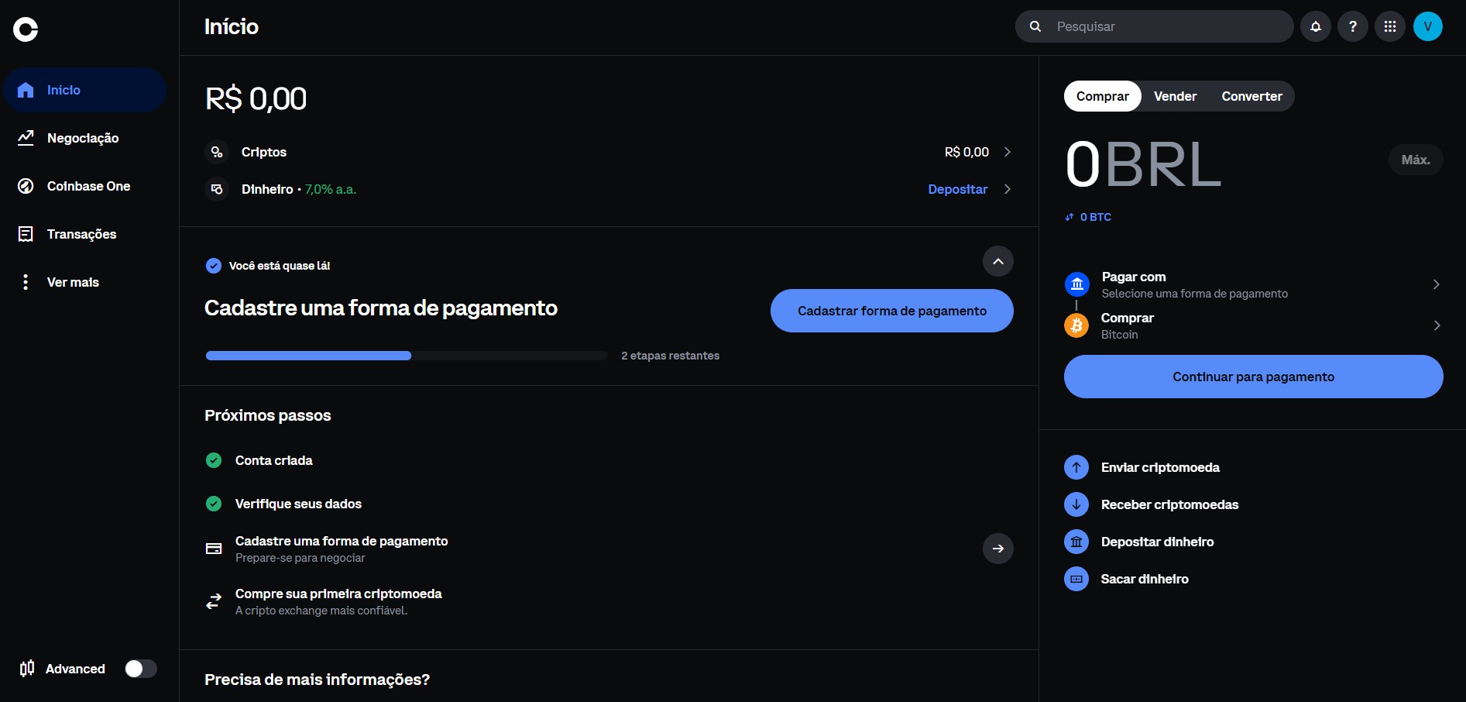
Task: Click the Depositar link
Action: [957, 189]
